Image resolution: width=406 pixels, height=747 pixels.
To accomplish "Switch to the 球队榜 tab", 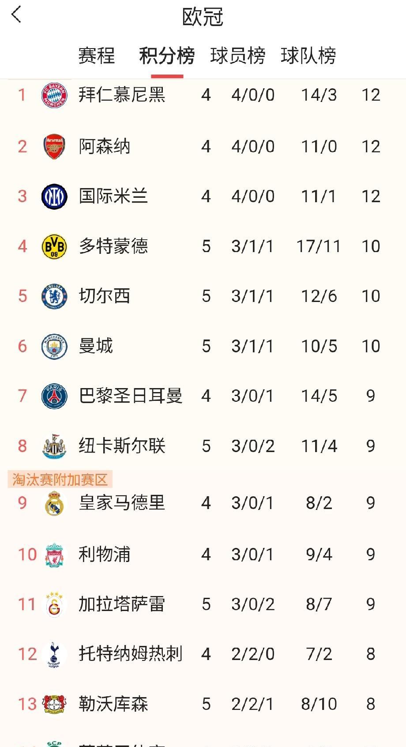I will [x=308, y=56].
